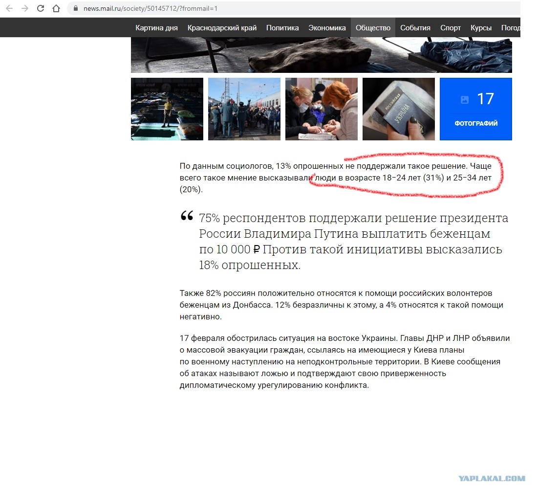Click the paragraph starting '17 февраля обострилась ситуация'
Viewport: 538px width, 493px height.
pos(345,361)
